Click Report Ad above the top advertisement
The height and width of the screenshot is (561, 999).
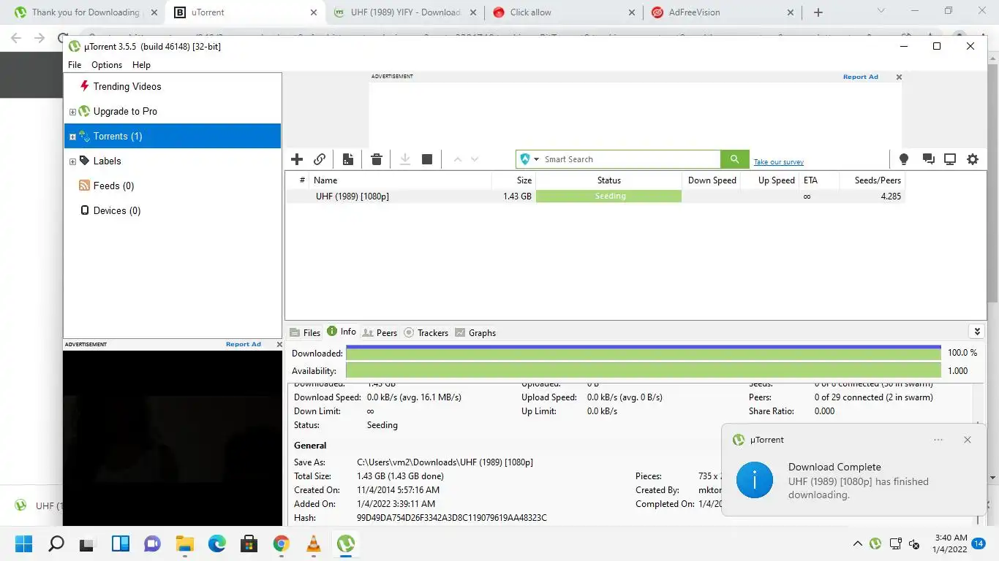pyautogui.click(x=861, y=77)
